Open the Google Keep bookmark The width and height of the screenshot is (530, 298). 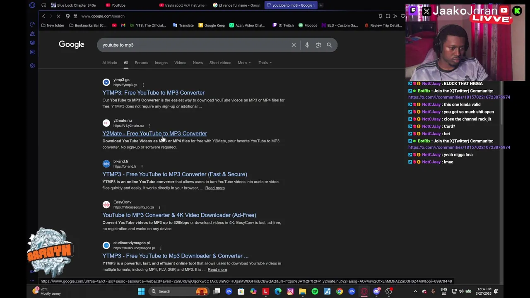click(x=212, y=25)
